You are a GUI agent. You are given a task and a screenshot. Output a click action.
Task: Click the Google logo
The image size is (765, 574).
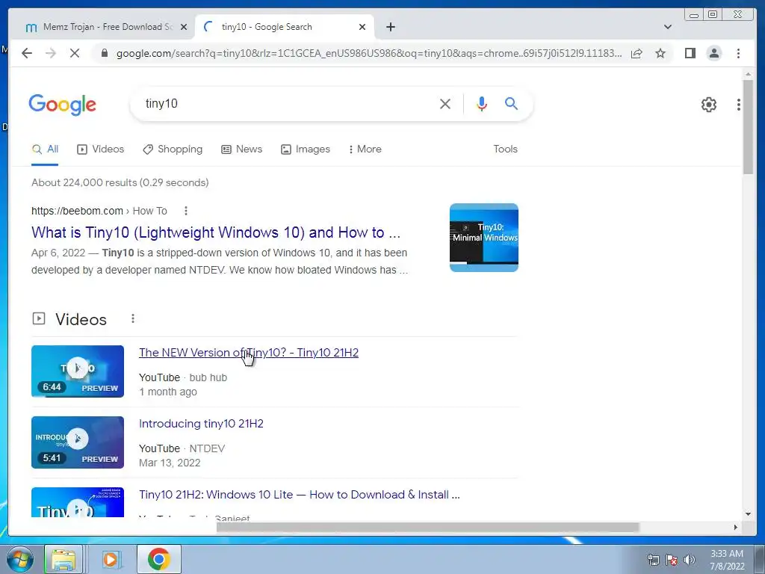pyautogui.click(x=63, y=105)
